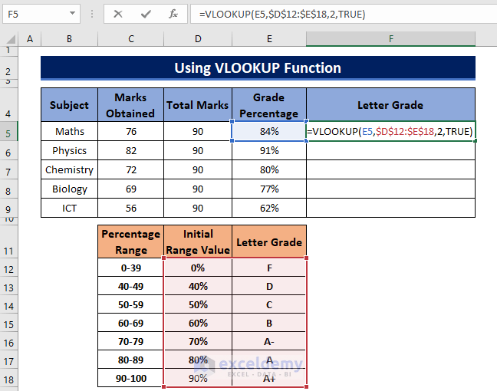The width and height of the screenshot is (497, 391).
Task: Click the 40% initial range value cell
Action: (x=198, y=286)
